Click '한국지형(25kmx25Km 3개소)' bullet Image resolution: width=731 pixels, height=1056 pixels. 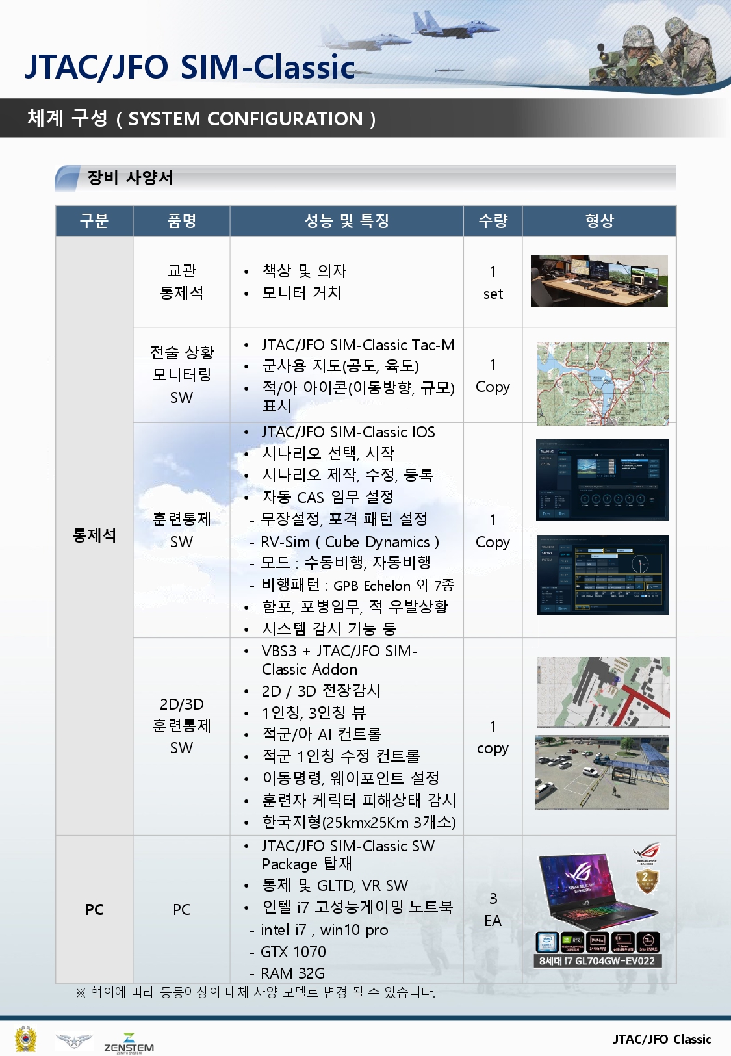click(359, 822)
